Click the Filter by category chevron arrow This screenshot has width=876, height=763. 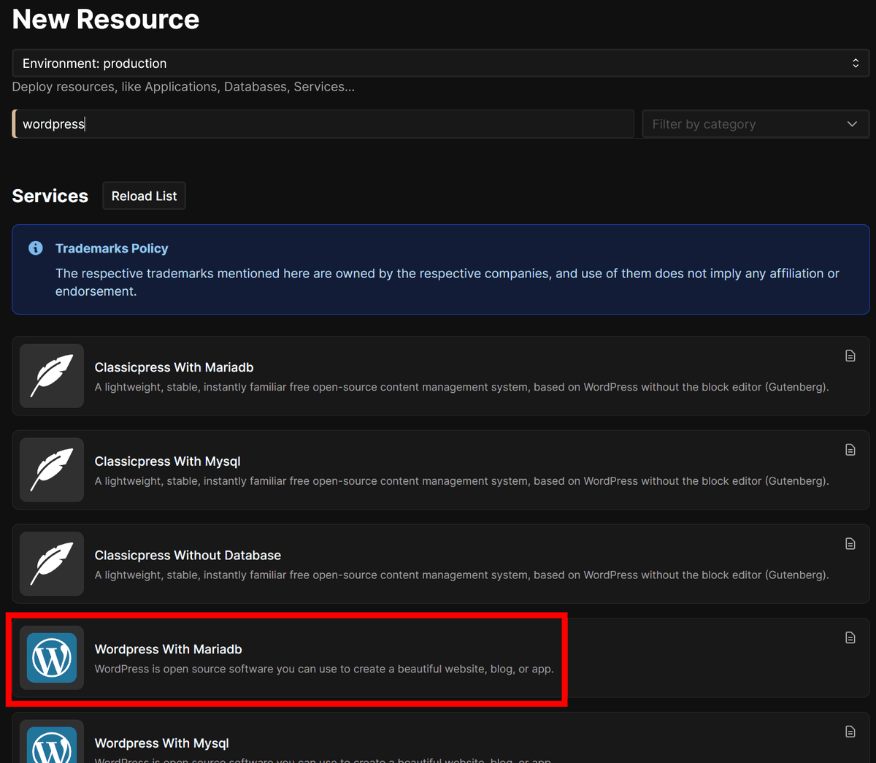(852, 124)
